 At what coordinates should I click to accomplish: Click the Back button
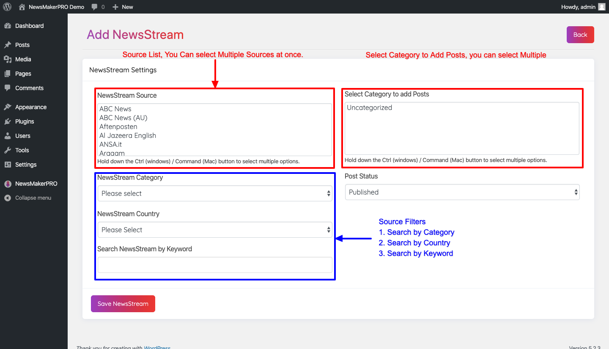click(580, 35)
